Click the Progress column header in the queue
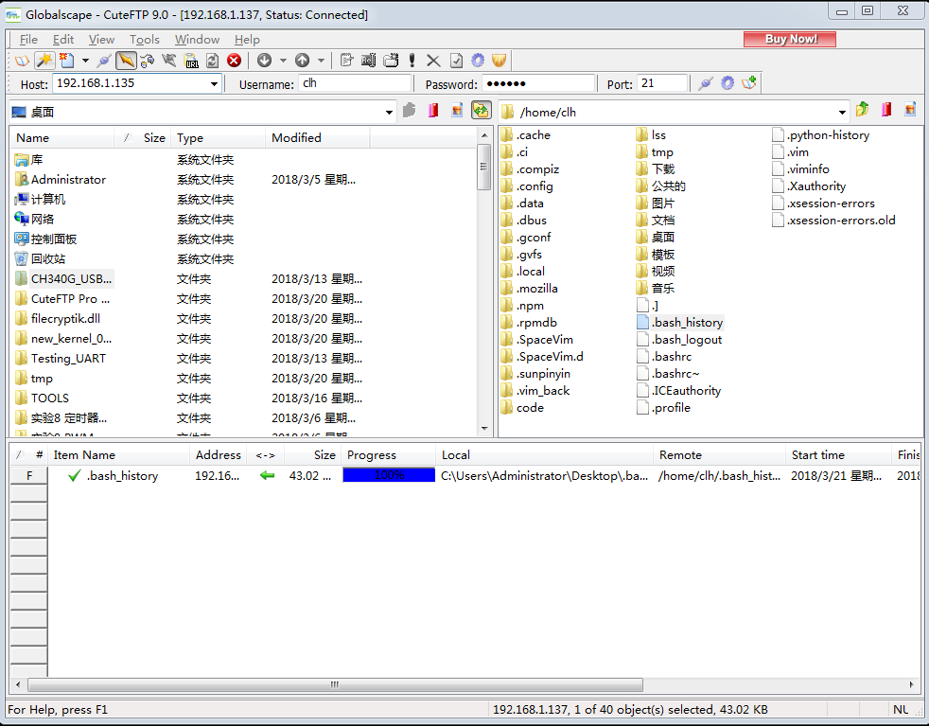 (x=388, y=455)
